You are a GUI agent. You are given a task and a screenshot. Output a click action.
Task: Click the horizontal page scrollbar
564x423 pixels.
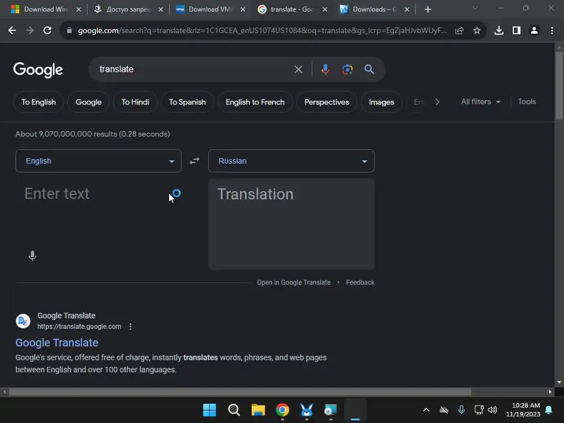pyautogui.click(x=240, y=392)
